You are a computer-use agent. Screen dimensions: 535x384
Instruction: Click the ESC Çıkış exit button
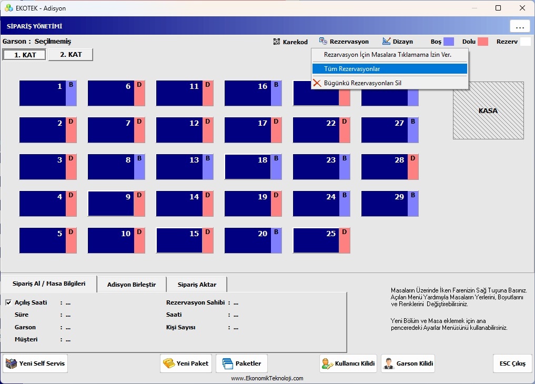click(x=512, y=363)
